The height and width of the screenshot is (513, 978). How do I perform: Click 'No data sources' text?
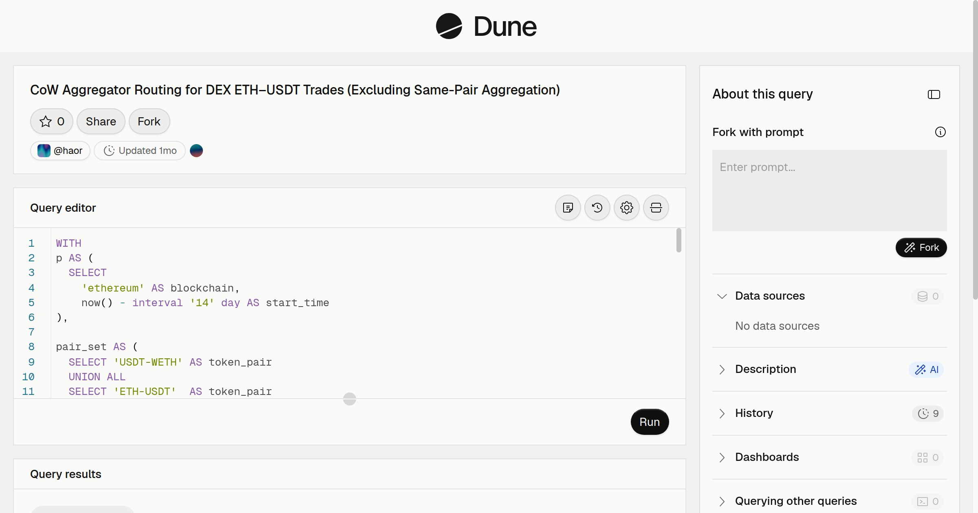pos(777,326)
